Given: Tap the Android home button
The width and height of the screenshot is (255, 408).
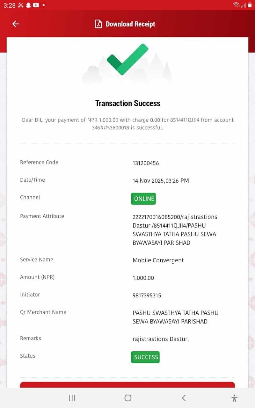Looking at the screenshot, I should (128, 398).
